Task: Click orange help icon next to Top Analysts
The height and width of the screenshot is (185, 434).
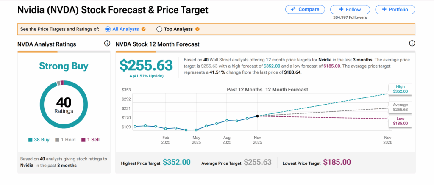Action: tap(198, 29)
